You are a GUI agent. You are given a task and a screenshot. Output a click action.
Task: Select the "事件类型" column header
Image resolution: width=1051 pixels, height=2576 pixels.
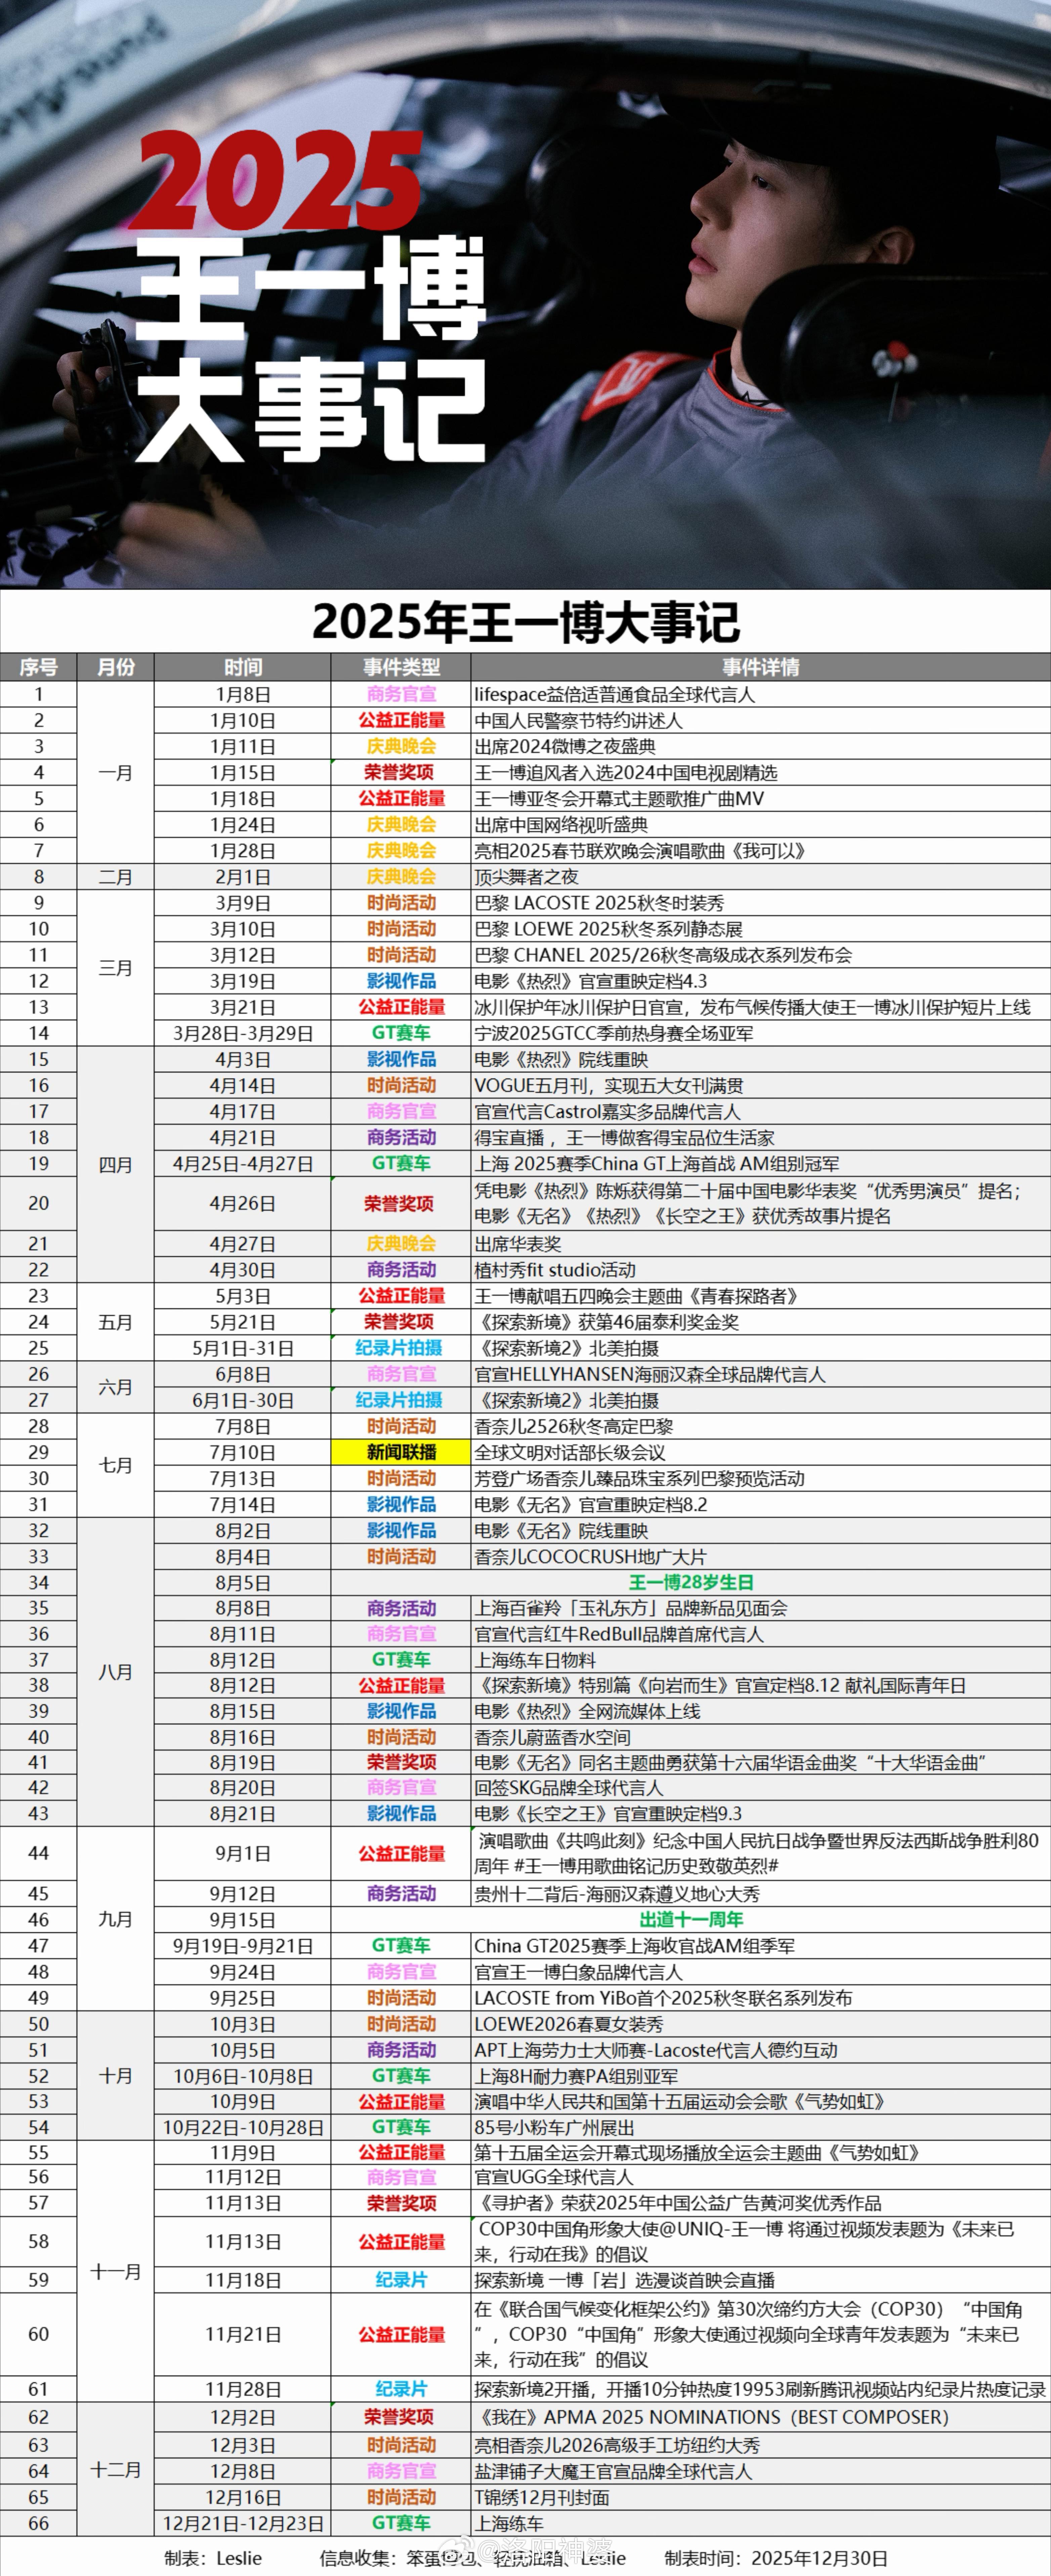click(401, 667)
